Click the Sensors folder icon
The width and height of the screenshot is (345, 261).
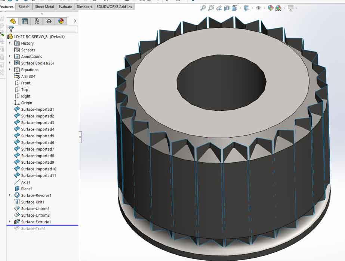coord(17,50)
